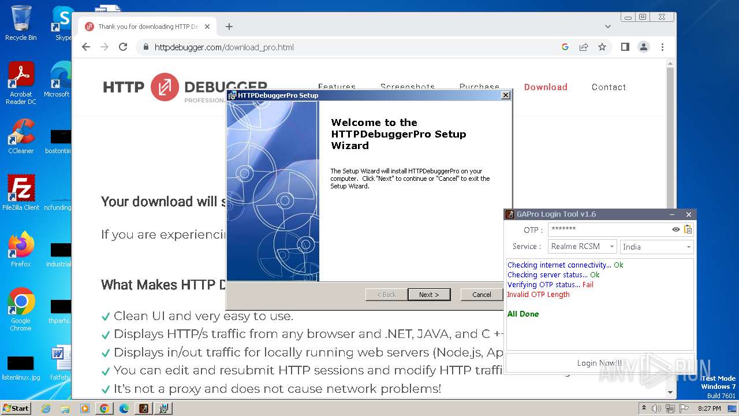Switch to Chrome in the taskbar
The width and height of the screenshot is (739, 416).
(104, 408)
